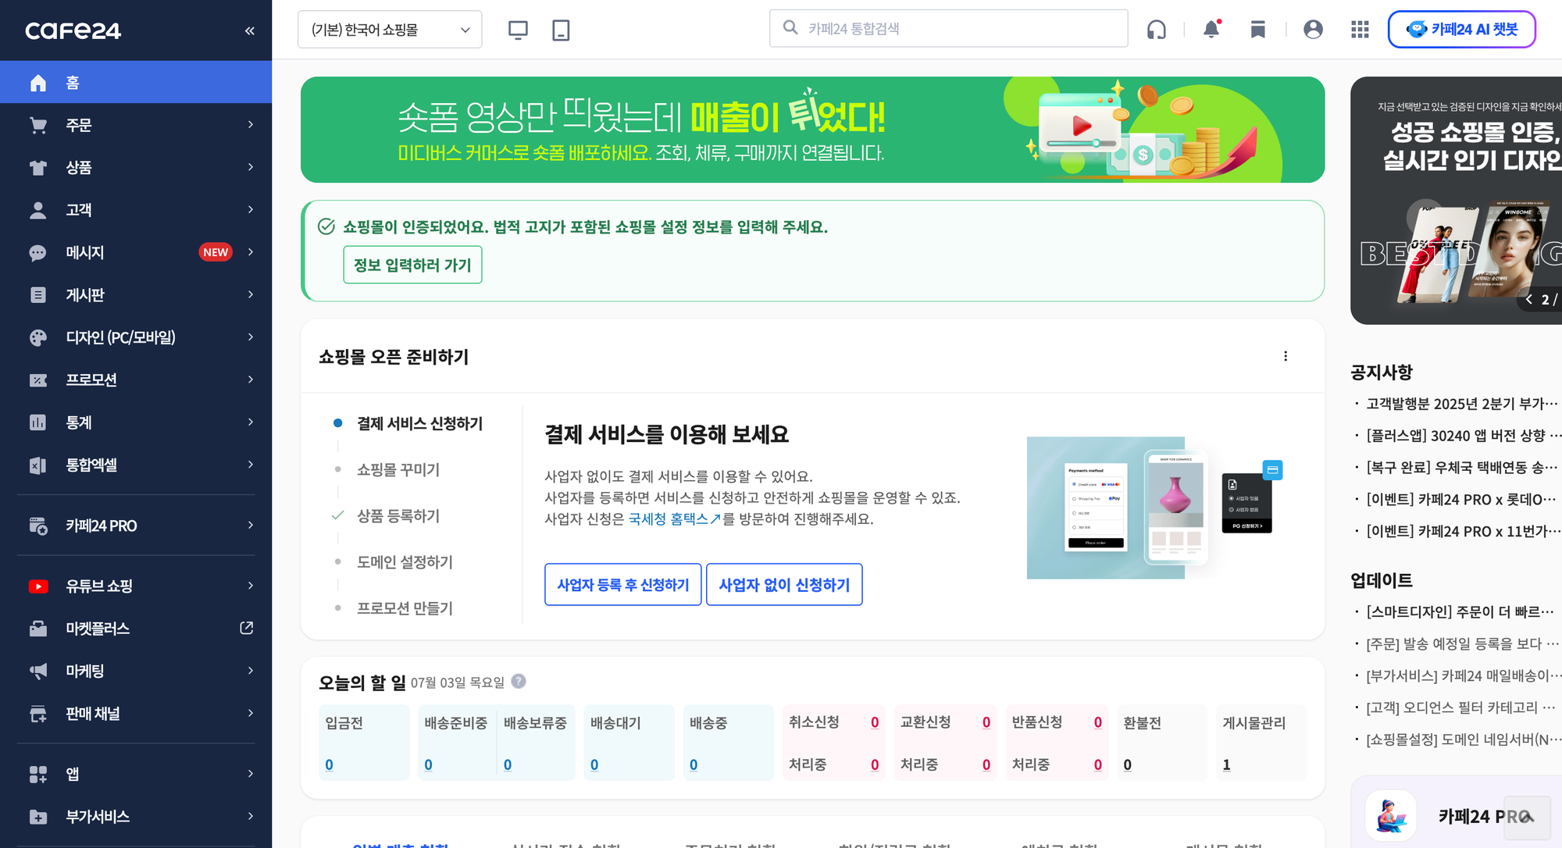Expand the 부가서비스 menu chevron
1562x848 pixels.
(x=251, y=816)
